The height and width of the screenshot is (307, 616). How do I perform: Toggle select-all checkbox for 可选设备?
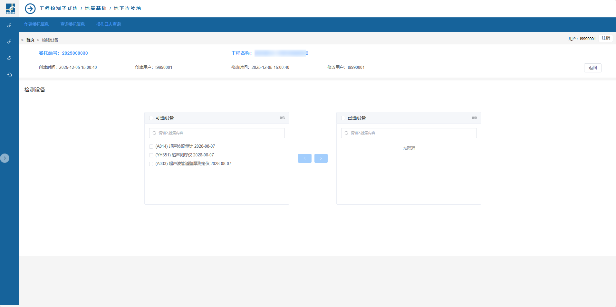point(151,118)
